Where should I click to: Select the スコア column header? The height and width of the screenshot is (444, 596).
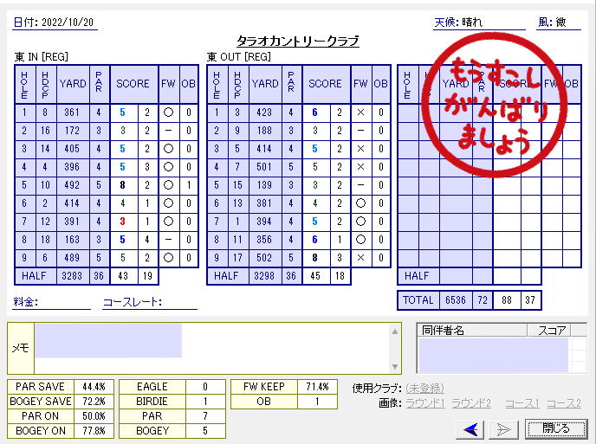pyautogui.click(x=549, y=330)
